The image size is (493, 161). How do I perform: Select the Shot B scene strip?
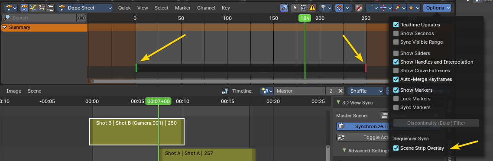[x=137, y=132]
